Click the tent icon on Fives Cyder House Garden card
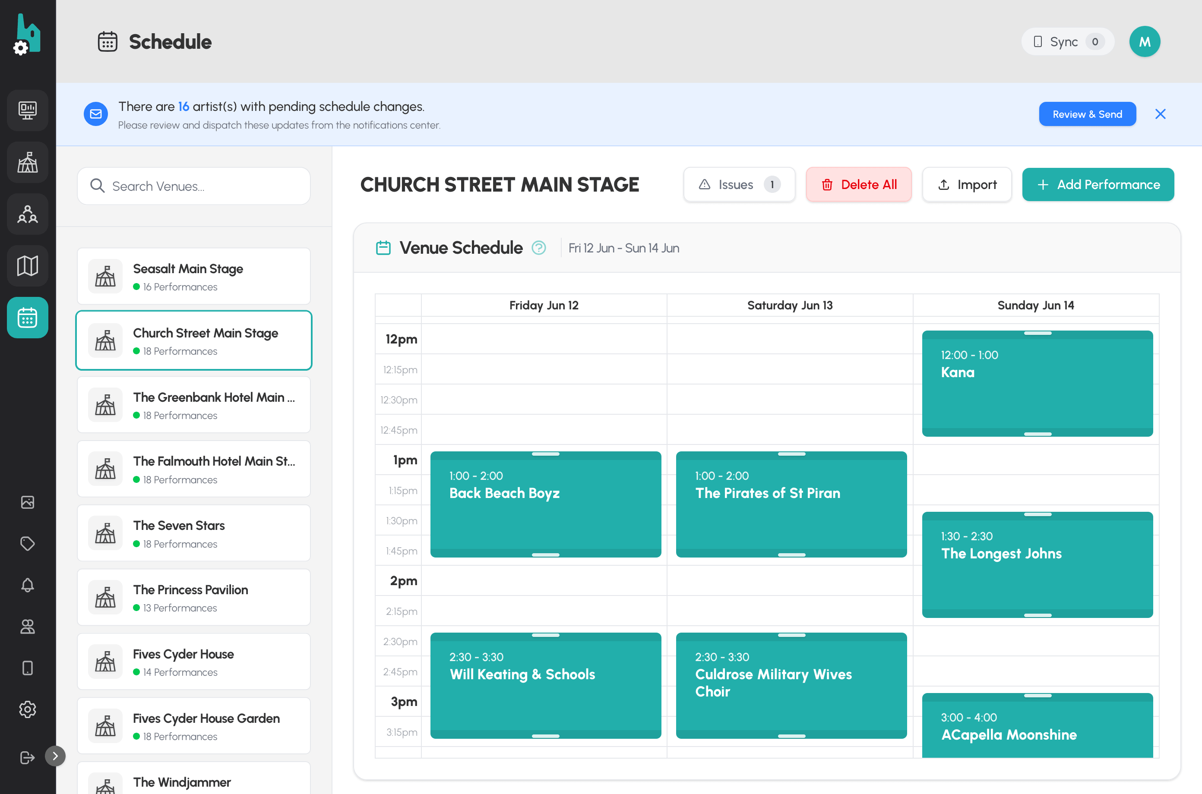Screen dimensions: 1202x794 click(x=105, y=726)
